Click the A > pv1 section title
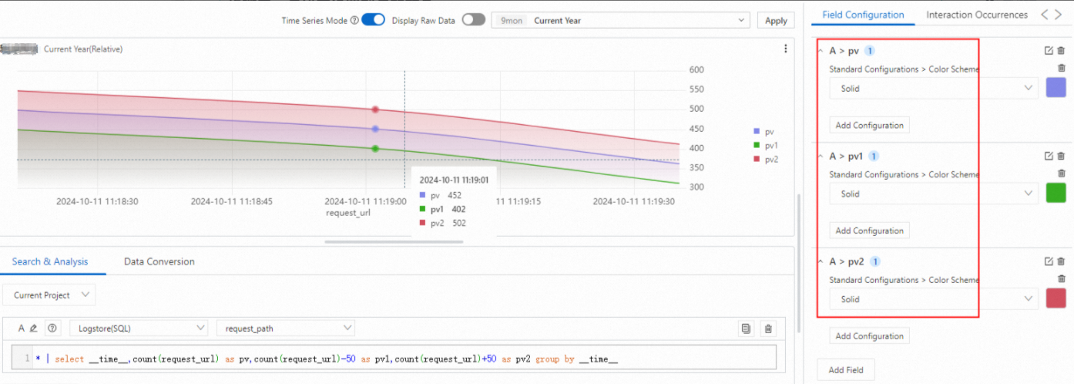This screenshot has height=384, width=1074. 845,156
